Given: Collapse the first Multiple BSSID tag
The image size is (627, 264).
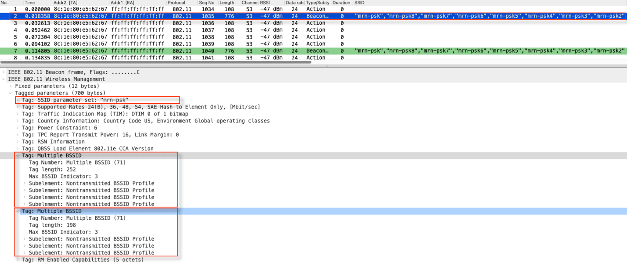Looking at the screenshot, I should point(17,155).
